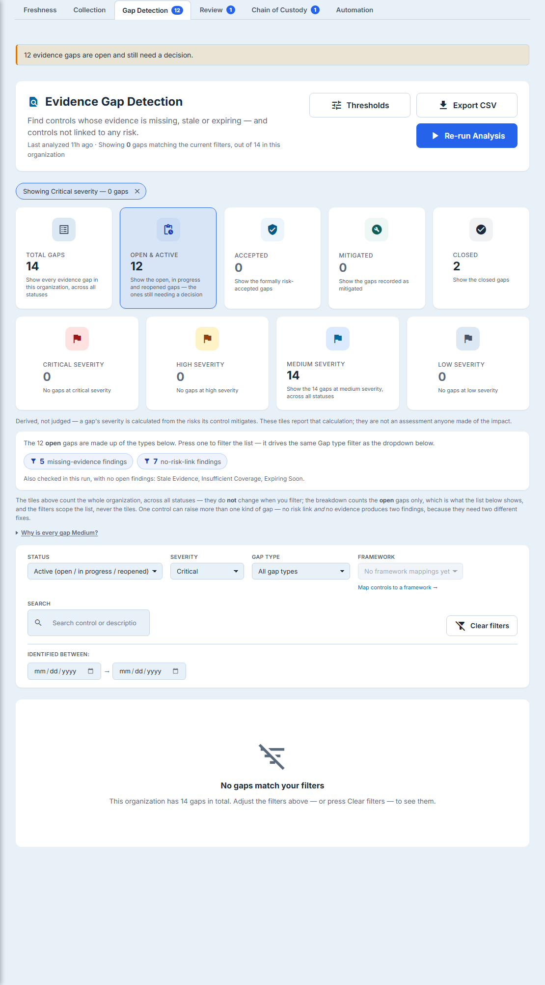The image size is (545, 985).
Task: Click the Critical Severity red flag icon
Action: (x=77, y=339)
